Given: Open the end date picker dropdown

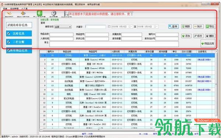Looking at the screenshot, I should click(156, 26).
